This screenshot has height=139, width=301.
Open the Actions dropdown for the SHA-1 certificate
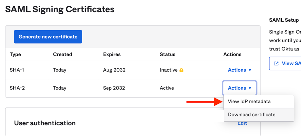[239, 70]
